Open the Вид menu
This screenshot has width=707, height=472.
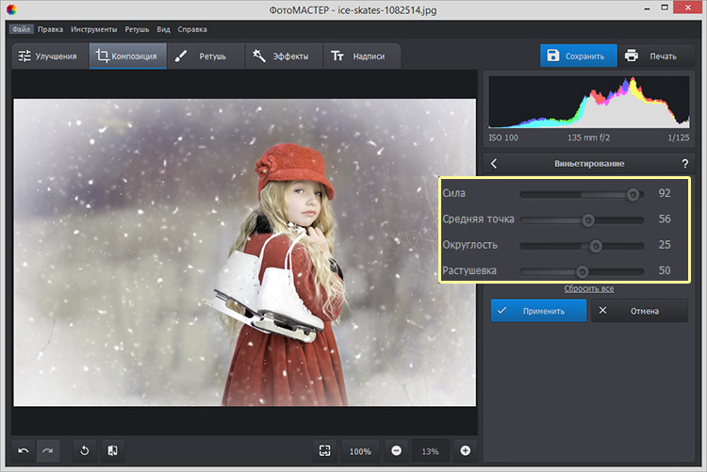pos(163,29)
